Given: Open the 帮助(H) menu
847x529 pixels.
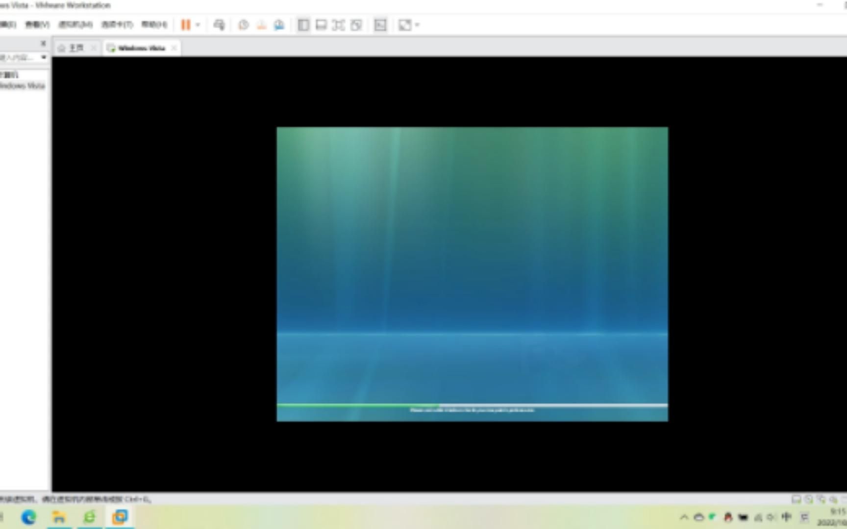Looking at the screenshot, I should pos(154,24).
